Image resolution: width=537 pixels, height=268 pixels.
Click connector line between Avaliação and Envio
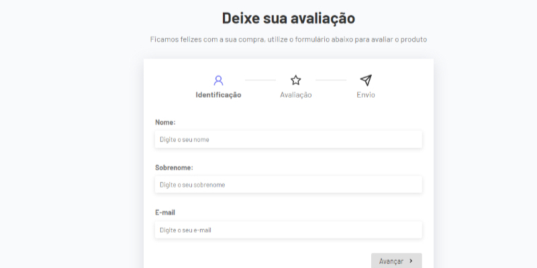coord(331,80)
